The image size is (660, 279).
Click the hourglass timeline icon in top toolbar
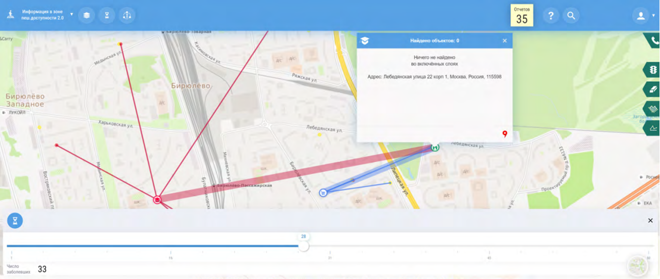point(107,16)
